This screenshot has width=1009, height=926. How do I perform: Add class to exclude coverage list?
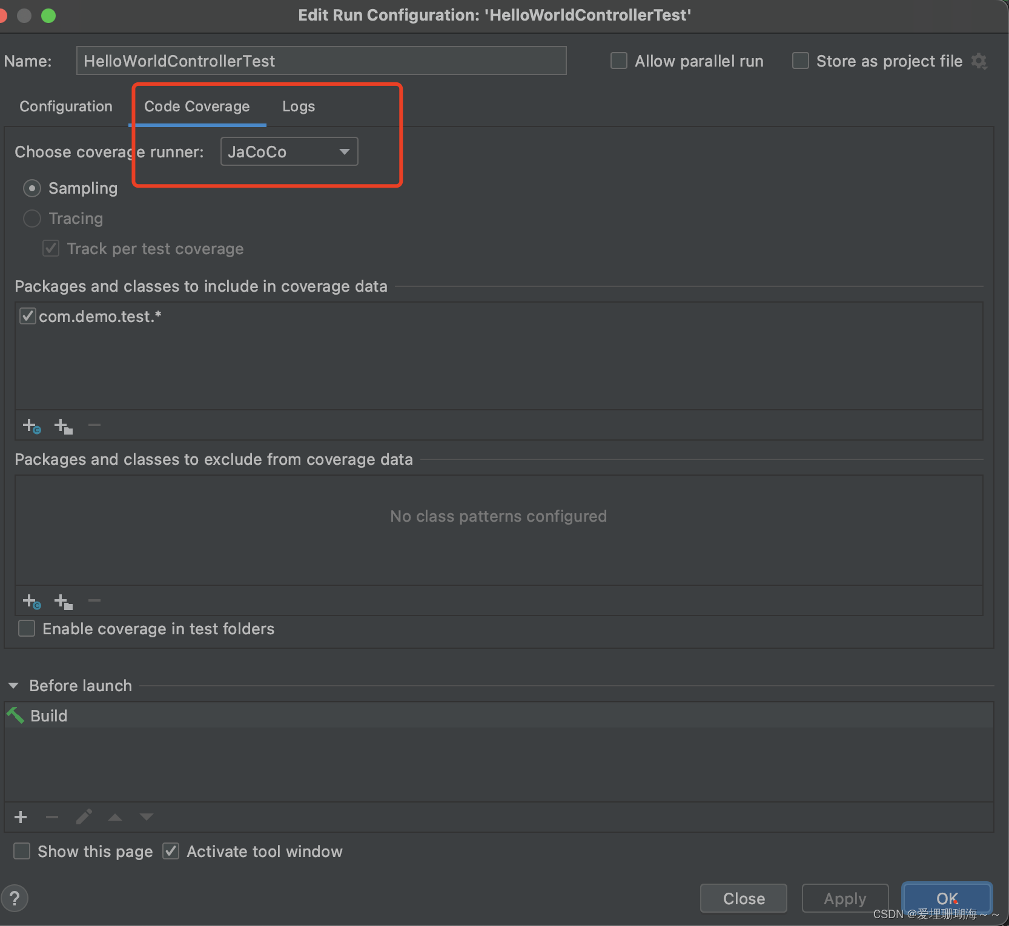click(31, 602)
